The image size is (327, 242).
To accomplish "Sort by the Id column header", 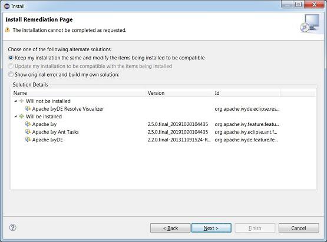I will pos(247,93).
